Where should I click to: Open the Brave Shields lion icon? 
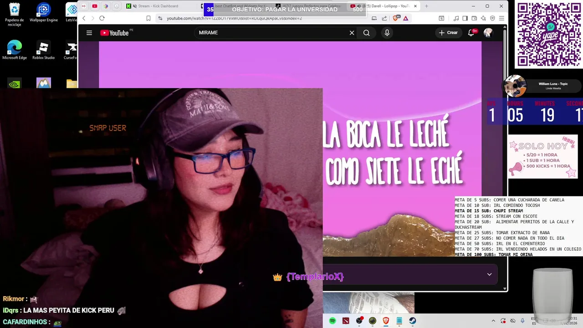point(395,18)
